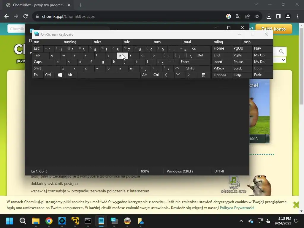
Task: Open Notepad from taskbar
Action: (x=101, y=221)
